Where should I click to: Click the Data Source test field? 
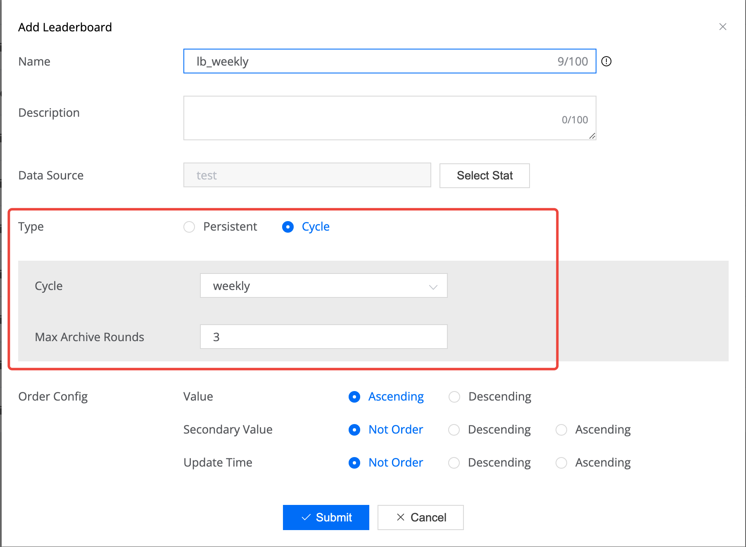307,175
